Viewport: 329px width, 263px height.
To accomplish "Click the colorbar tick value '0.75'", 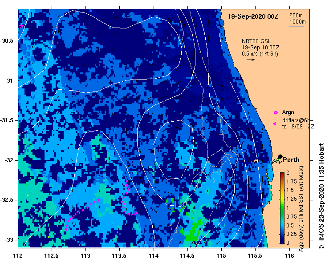I will (x=292, y=216).
